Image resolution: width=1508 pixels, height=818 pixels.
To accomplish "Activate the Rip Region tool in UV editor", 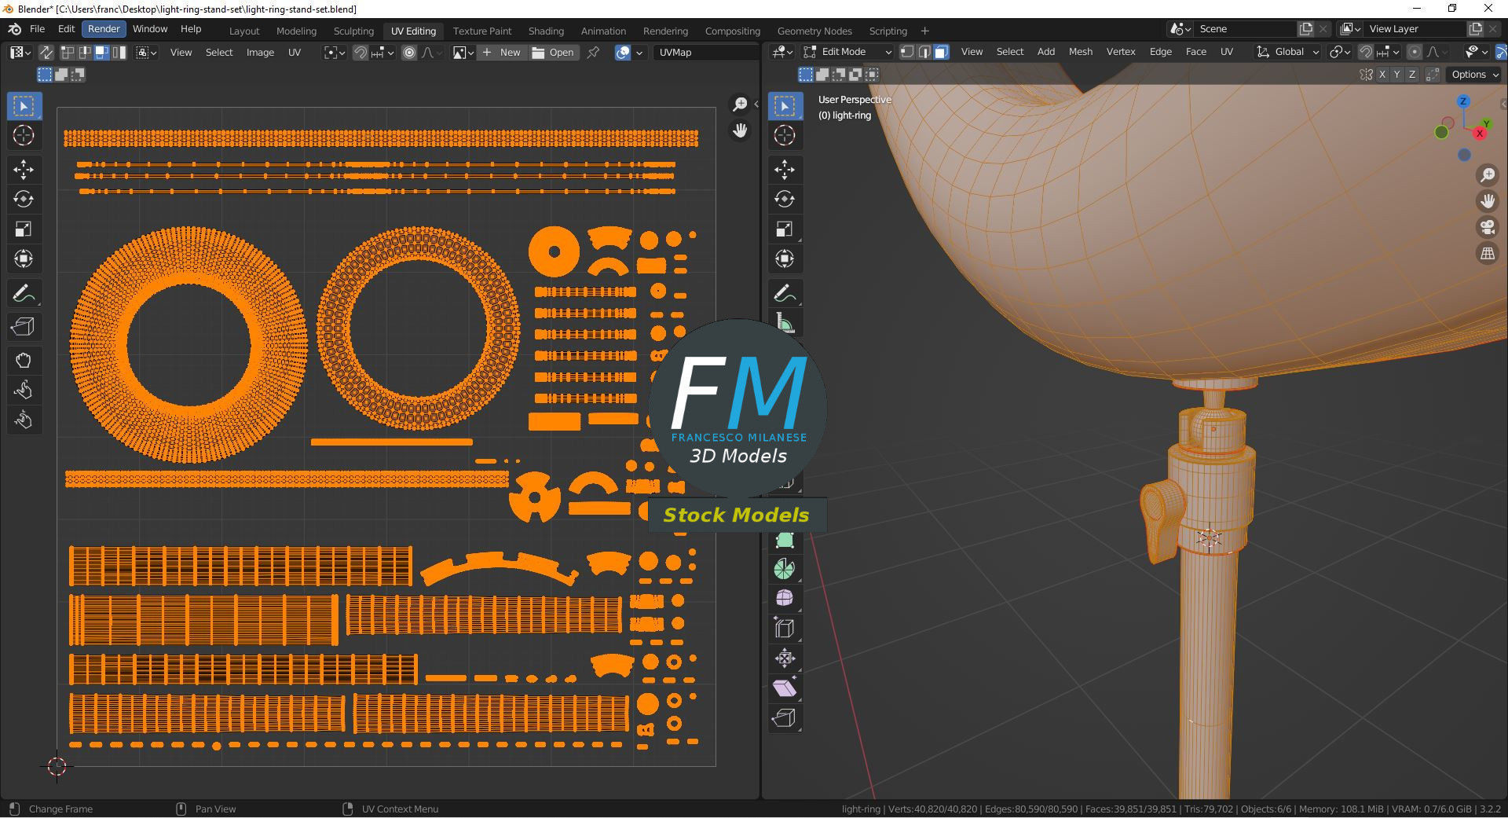I will pyautogui.click(x=24, y=327).
